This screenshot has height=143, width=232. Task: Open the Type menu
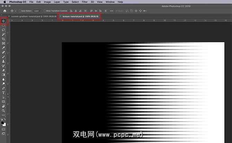click(66, 2)
